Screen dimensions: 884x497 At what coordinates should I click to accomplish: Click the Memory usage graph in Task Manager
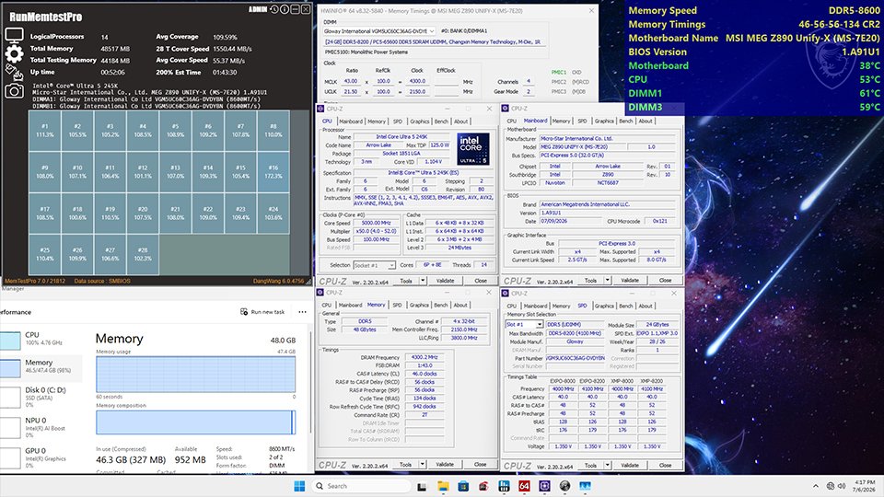[x=195, y=374]
